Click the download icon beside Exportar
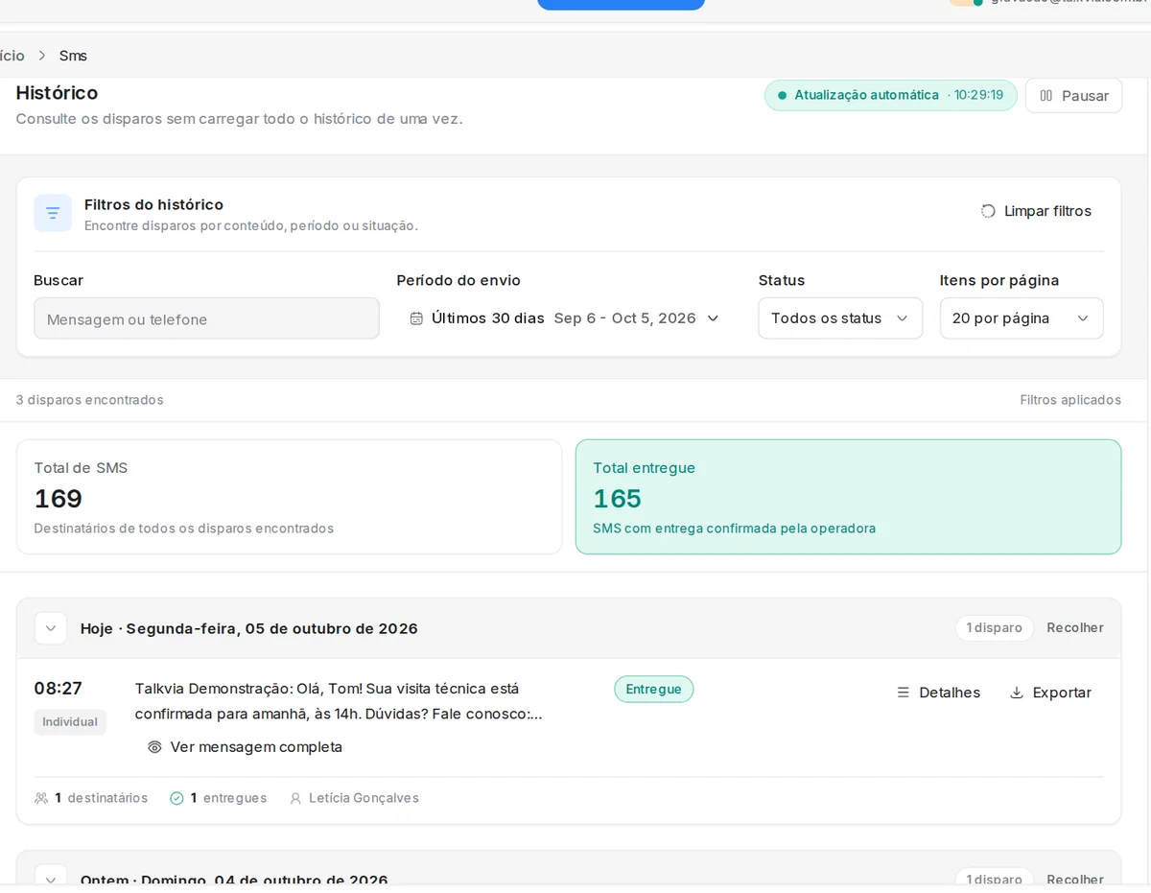The height and width of the screenshot is (893, 1151). (x=1017, y=693)
